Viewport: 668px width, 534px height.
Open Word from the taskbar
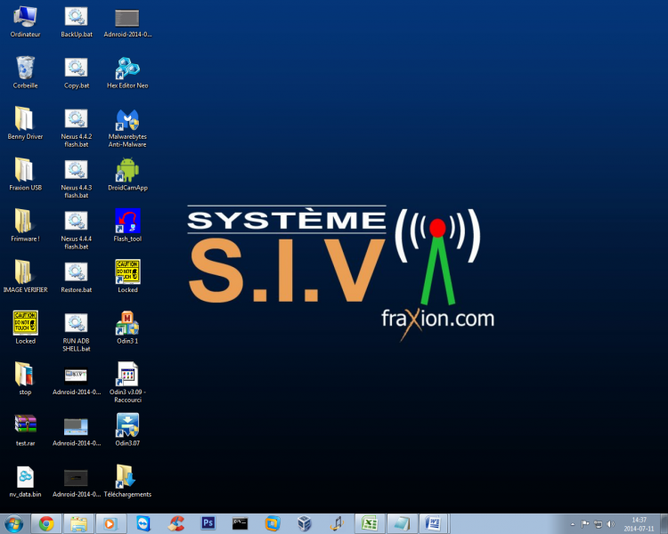coord(434,524)
